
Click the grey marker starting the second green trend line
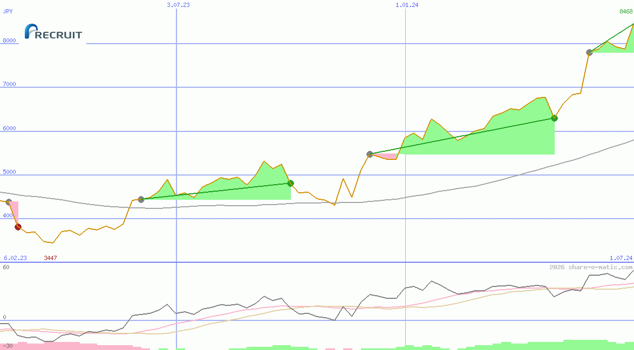pos(370,154)
